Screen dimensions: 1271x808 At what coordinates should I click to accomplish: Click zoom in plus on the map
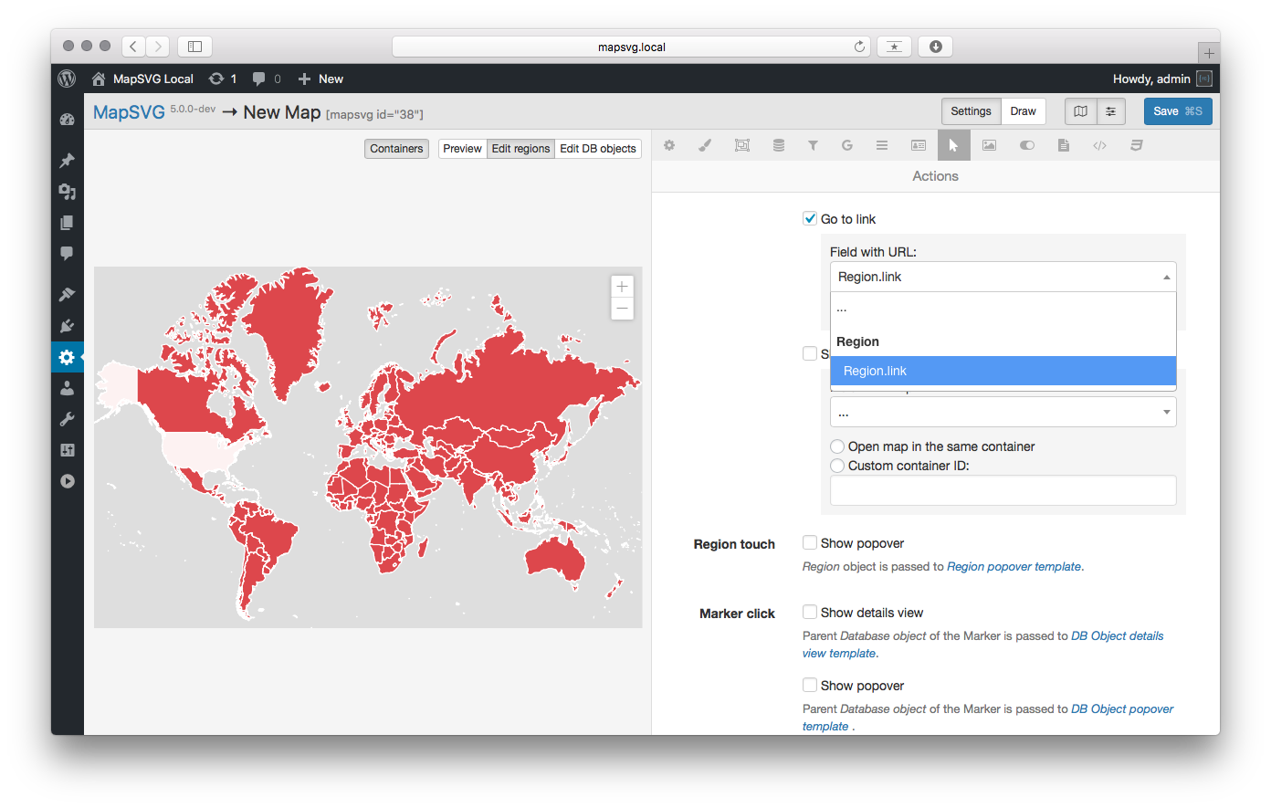(x=622, y=287)
